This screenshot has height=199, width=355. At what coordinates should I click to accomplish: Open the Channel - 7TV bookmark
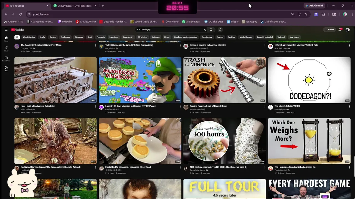[x=14, y=22]
